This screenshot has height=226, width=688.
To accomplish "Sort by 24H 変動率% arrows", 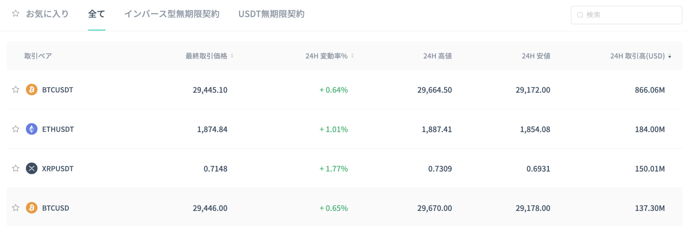I will click(x=352, y=56).
